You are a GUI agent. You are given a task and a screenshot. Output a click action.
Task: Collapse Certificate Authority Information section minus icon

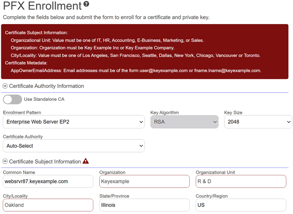coord(5,86)
